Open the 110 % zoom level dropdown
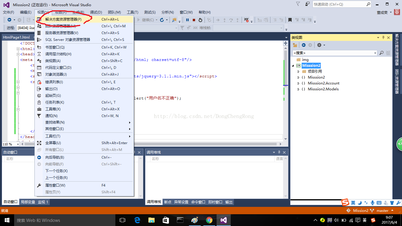Viewport: 402px width, 226px height. point(18,144)
